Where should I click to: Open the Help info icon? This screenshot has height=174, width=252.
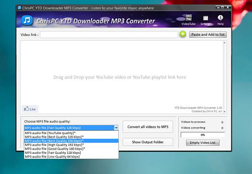click(x=220, y=20)
